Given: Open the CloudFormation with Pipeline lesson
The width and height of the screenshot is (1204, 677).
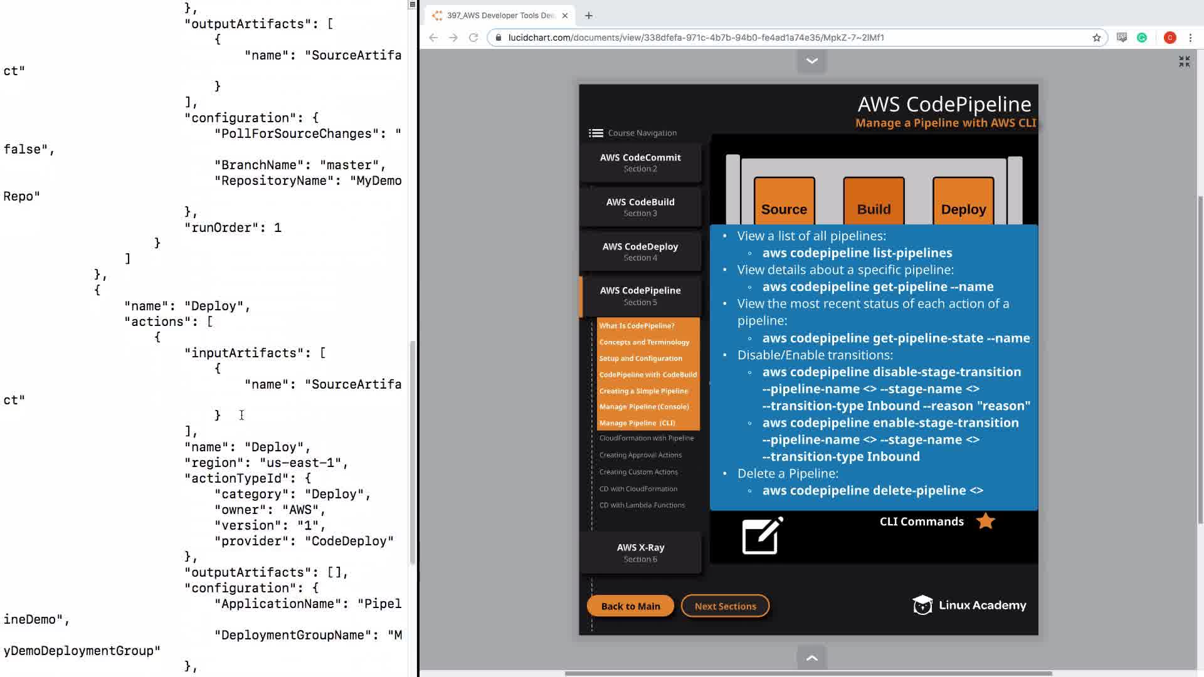Looking at the screenshot, I should [646, 438].
